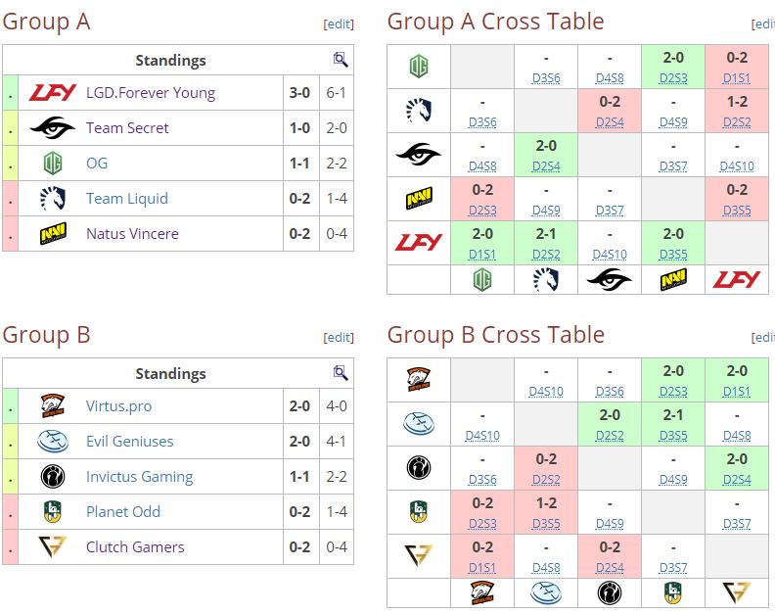Click Invictus Gaming logo in Group B cross table's bottom row

[609, 592]
